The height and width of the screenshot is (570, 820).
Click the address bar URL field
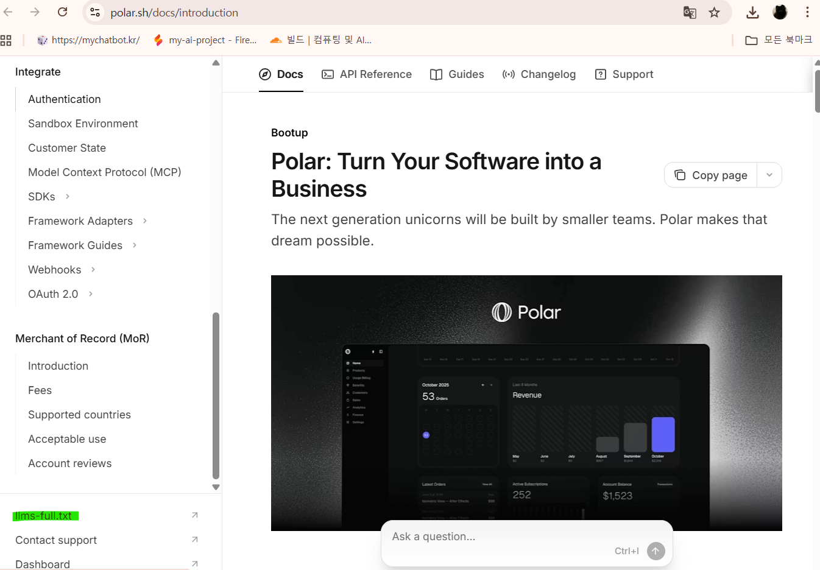pos(390,12)
